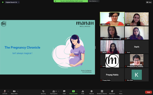Click muted mic icon on Bindiya Vaid label
Screen dimensions: 153x95
(x=101, y=25)
